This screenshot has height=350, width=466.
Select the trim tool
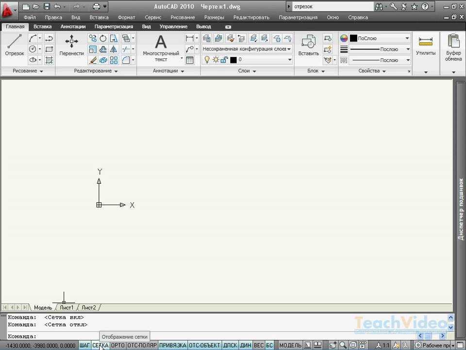click(126, 49)
